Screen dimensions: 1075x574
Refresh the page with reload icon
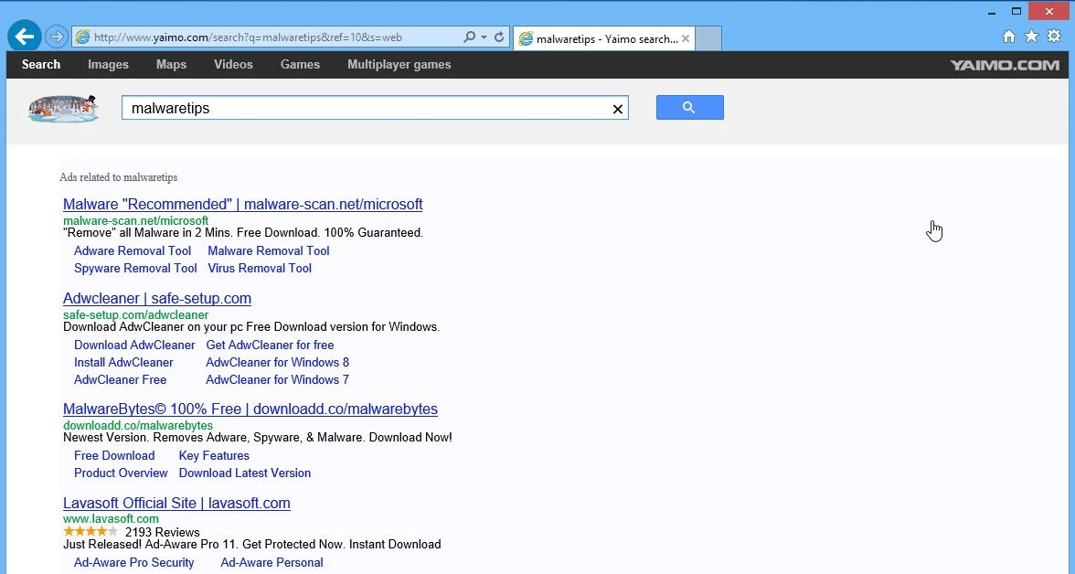pos(499,37)
